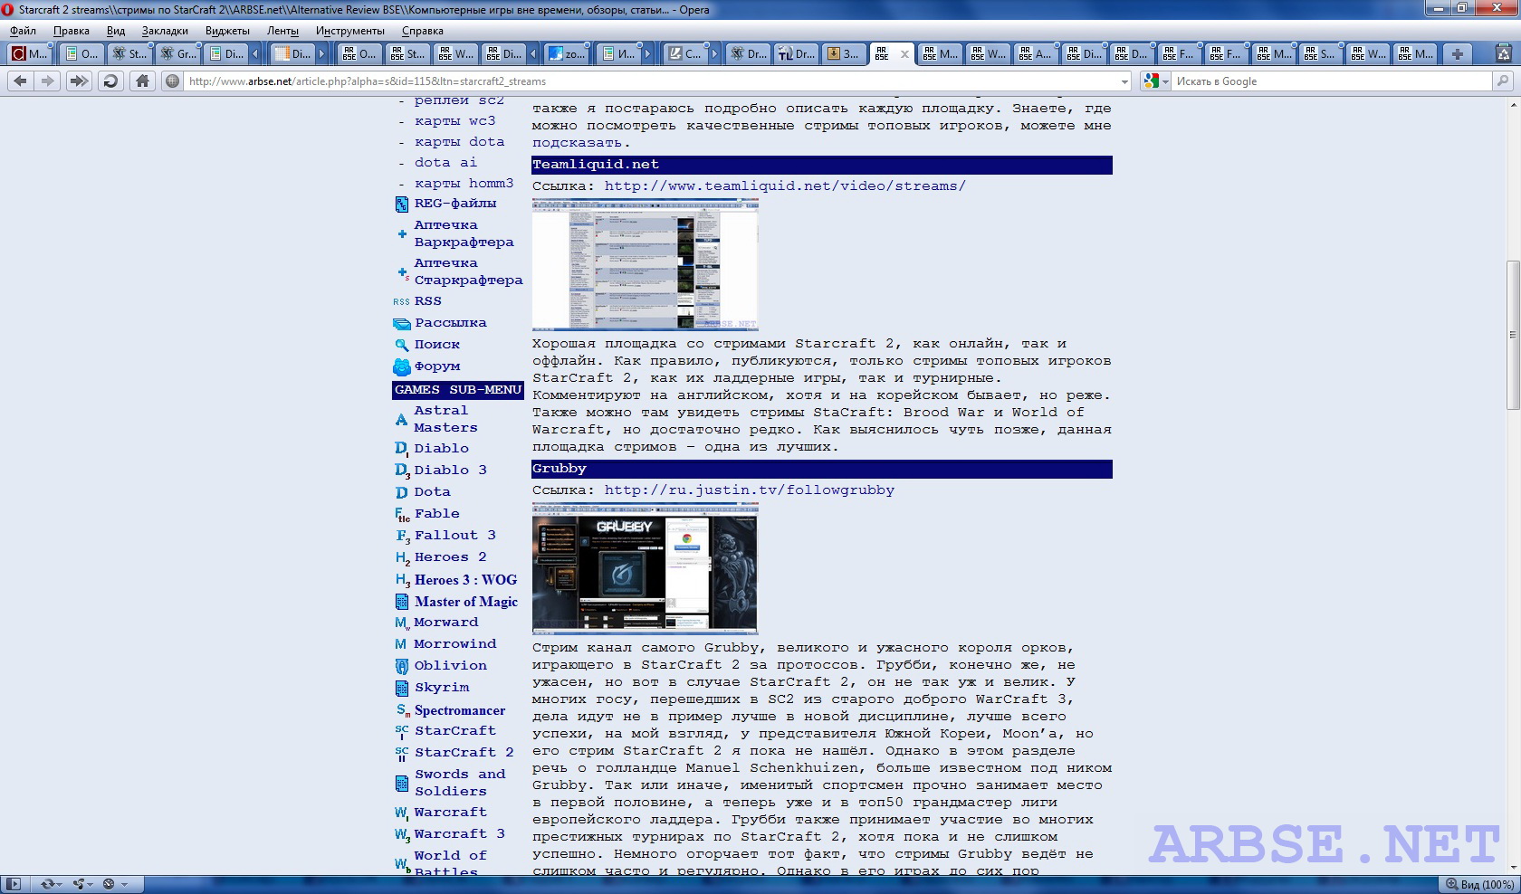
Task: Click the Diablo 3 icon
Action: (x=402, y=471)
